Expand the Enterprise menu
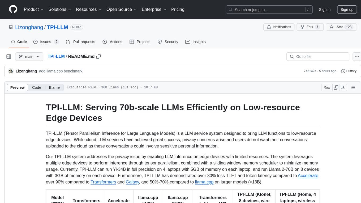This screenshot has height=203, width=361. point(154,9)
